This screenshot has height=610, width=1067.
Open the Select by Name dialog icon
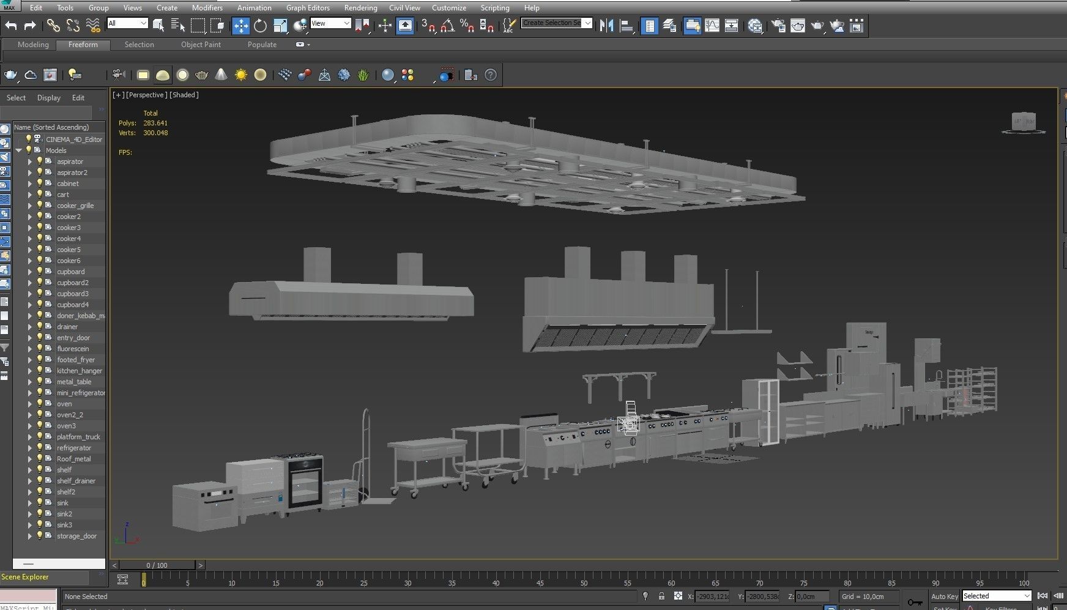[x=178, y=26]
